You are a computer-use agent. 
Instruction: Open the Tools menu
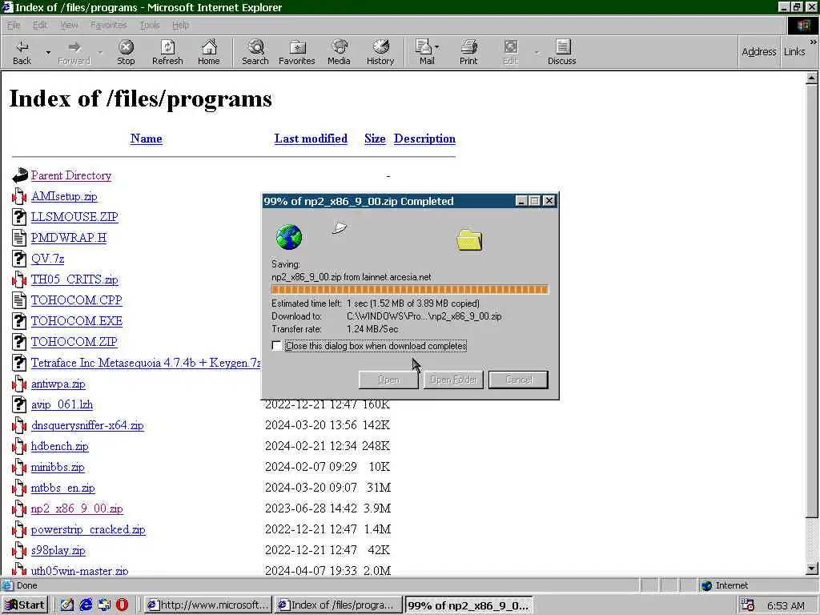pos(150,25)
